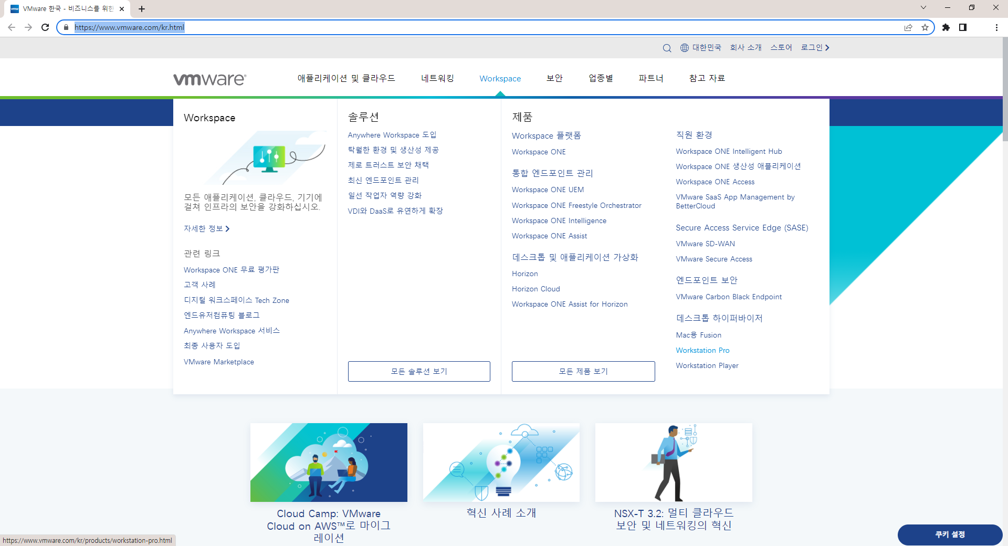Click 쿠키 설정 button
This screenshot has width=1008, height=546.
pyautogui.click(x=950, y=534)
